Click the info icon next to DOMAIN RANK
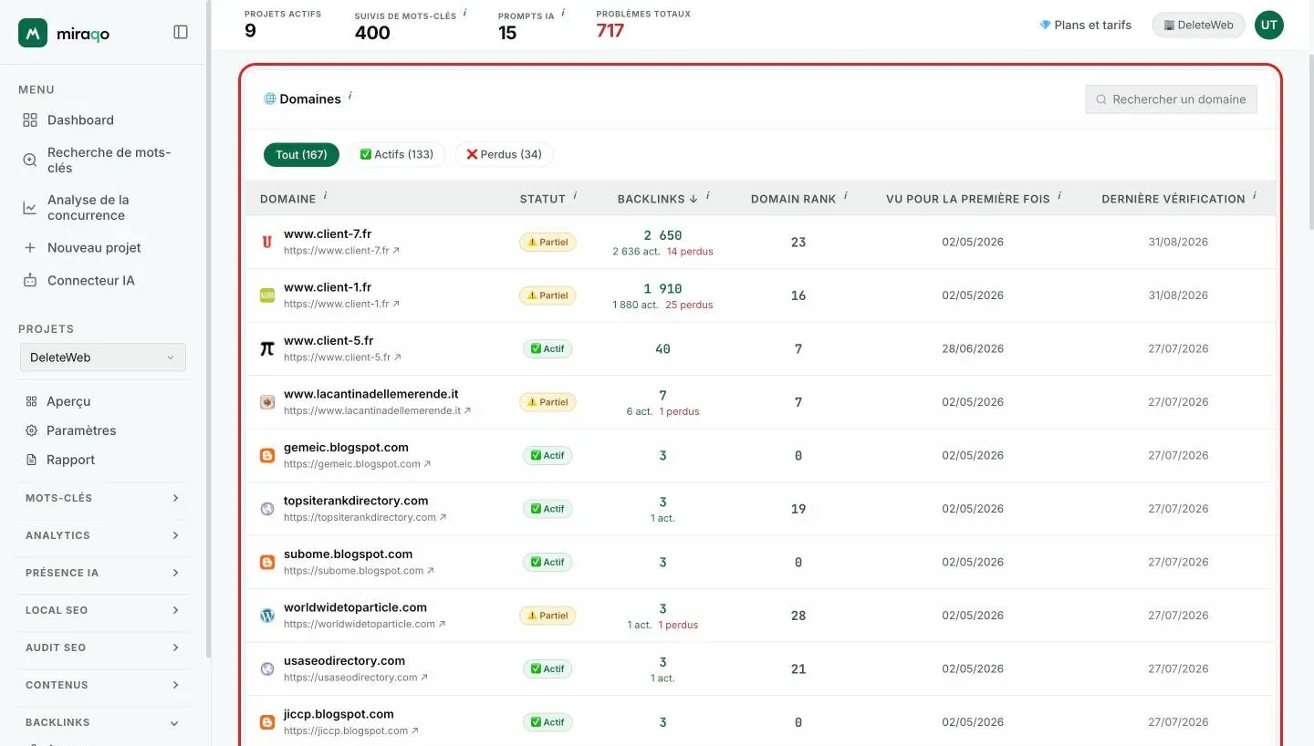This screenshot has width=1314, height=746. click(846, 196)
